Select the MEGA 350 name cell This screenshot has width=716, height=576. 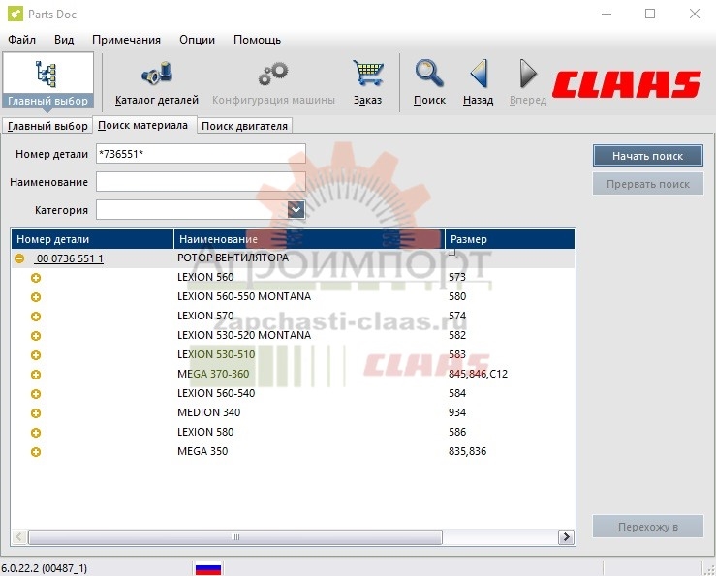[202, 451]
